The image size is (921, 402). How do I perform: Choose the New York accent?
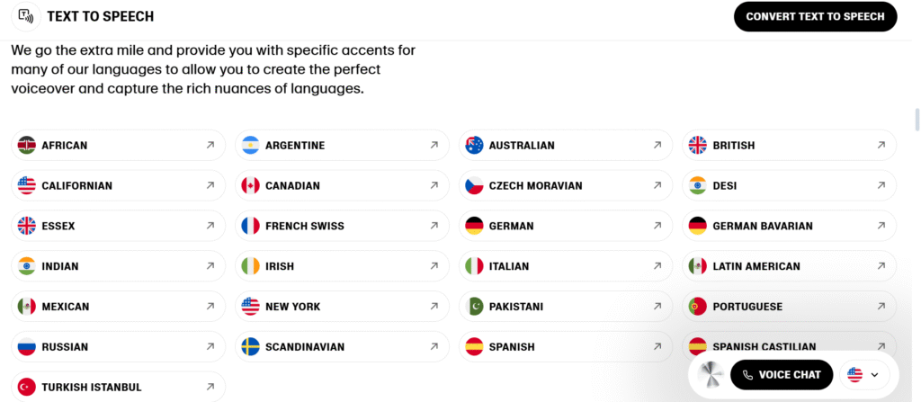342,306
